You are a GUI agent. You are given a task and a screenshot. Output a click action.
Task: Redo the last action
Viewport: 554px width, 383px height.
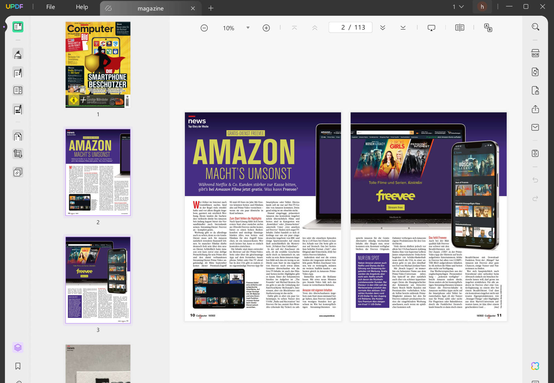tap(535, 198)
